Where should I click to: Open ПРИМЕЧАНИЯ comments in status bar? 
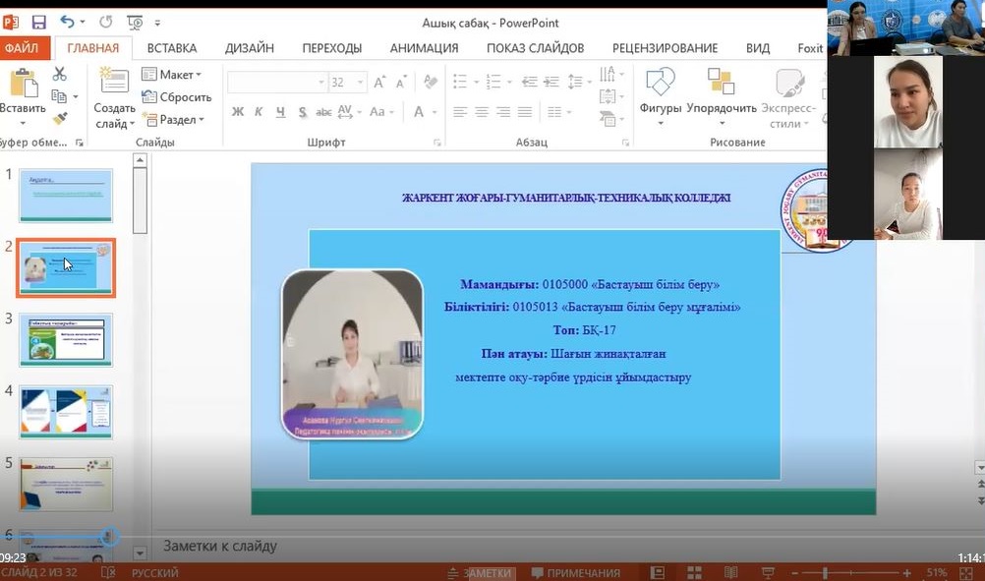pyautogui.click(x=575, y=573)
